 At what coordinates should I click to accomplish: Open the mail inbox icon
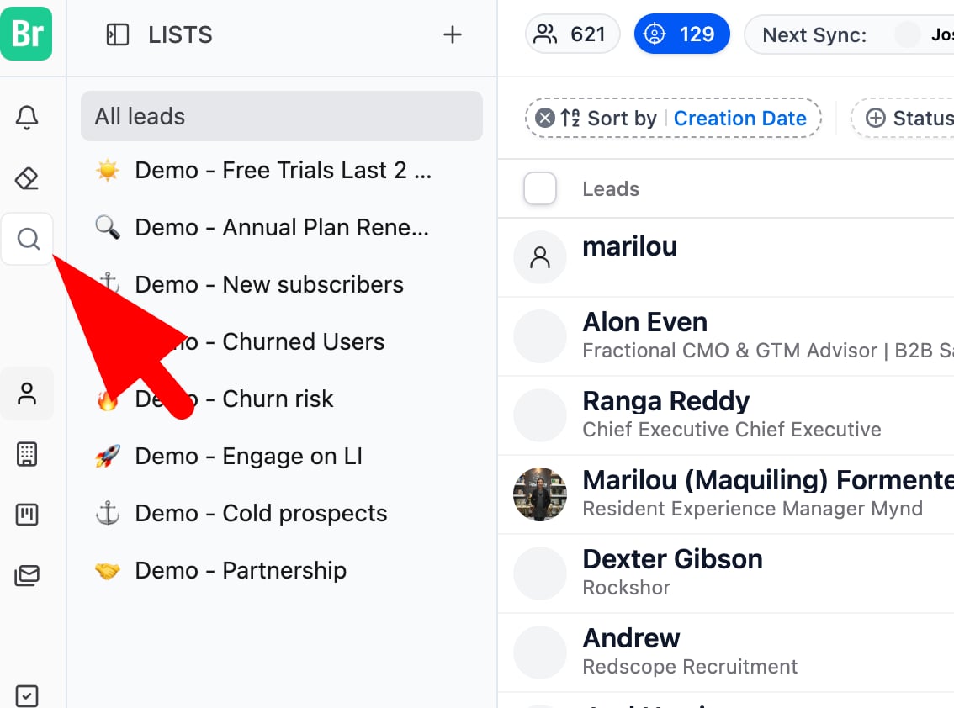(x=27, y=575)
